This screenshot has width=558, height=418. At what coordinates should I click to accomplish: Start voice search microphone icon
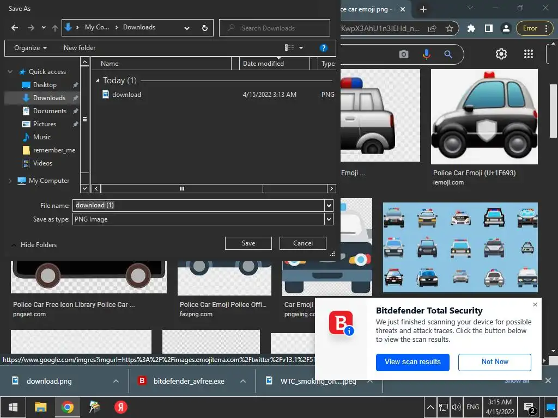click(426, 54)
